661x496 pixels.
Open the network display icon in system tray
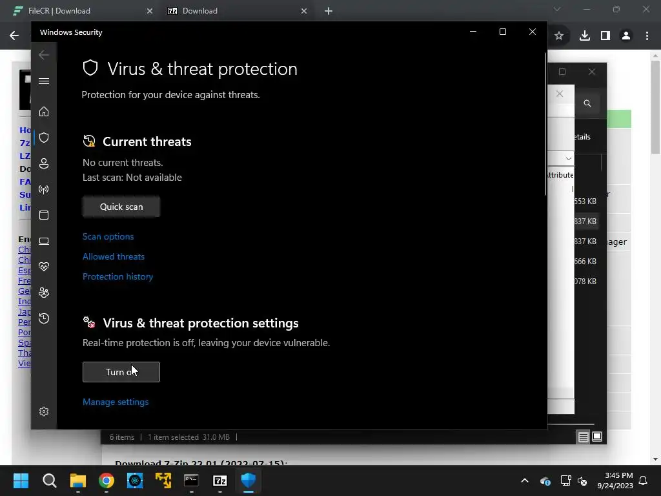pos(565,480)
